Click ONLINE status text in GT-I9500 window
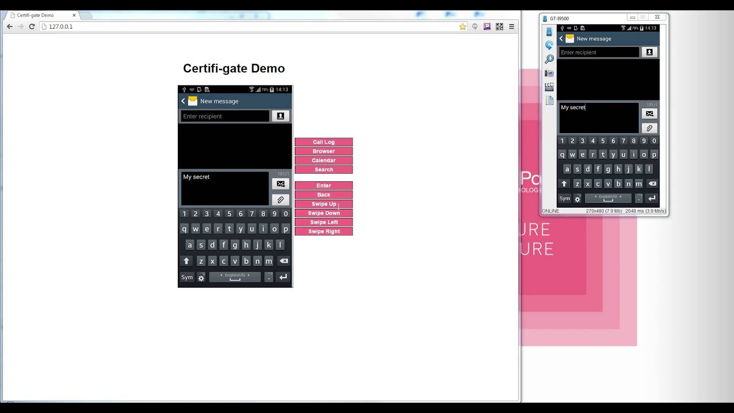734x413 pixels. click(x=550, y=211)
